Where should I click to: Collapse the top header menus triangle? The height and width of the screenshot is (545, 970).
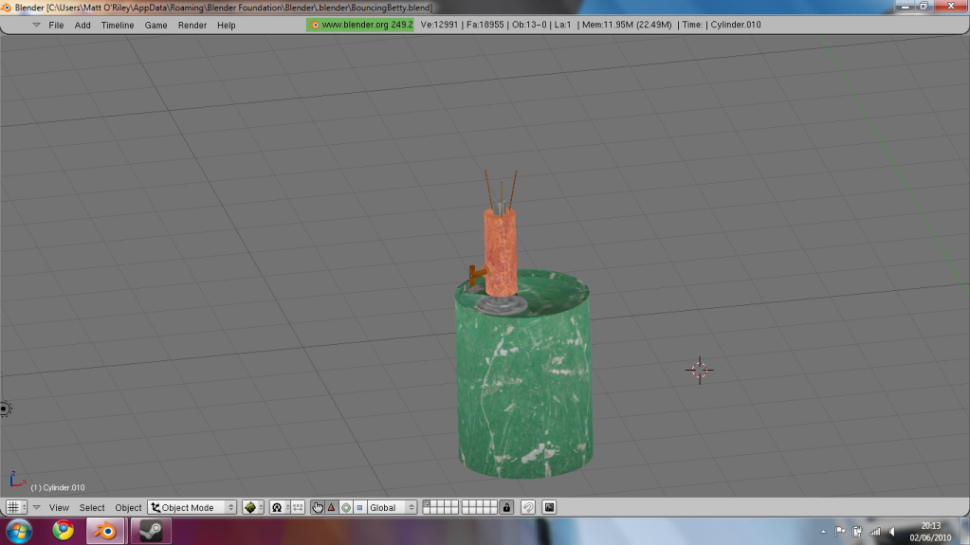[36, 25]
